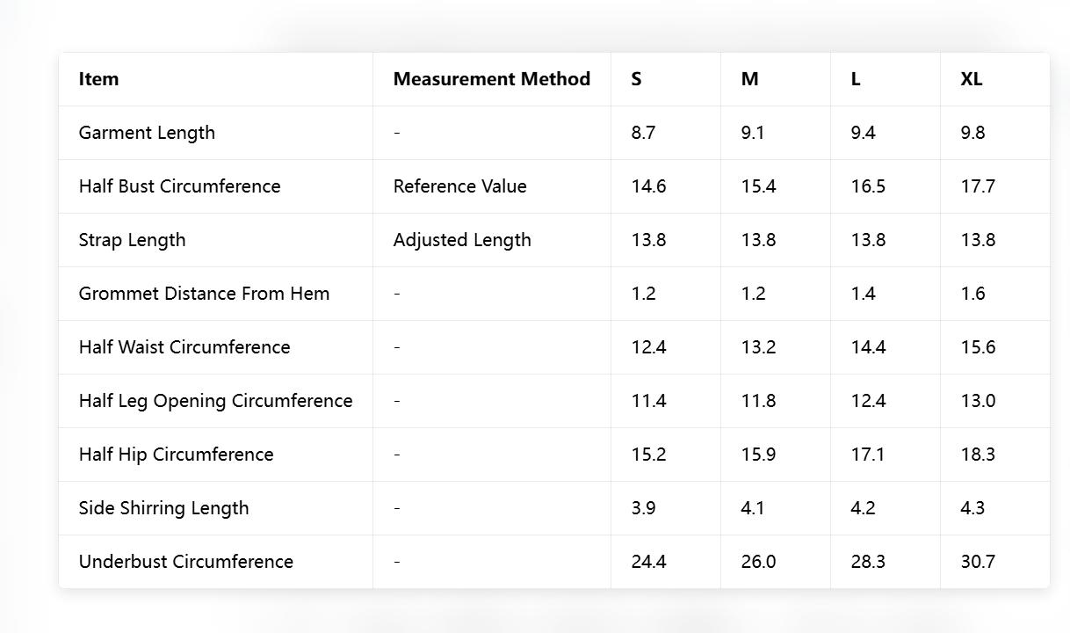The height and width of the screenshot is (633, 1070).
Task: Select the L size column header
Action: pyautogui.click(x=856, y=79)
